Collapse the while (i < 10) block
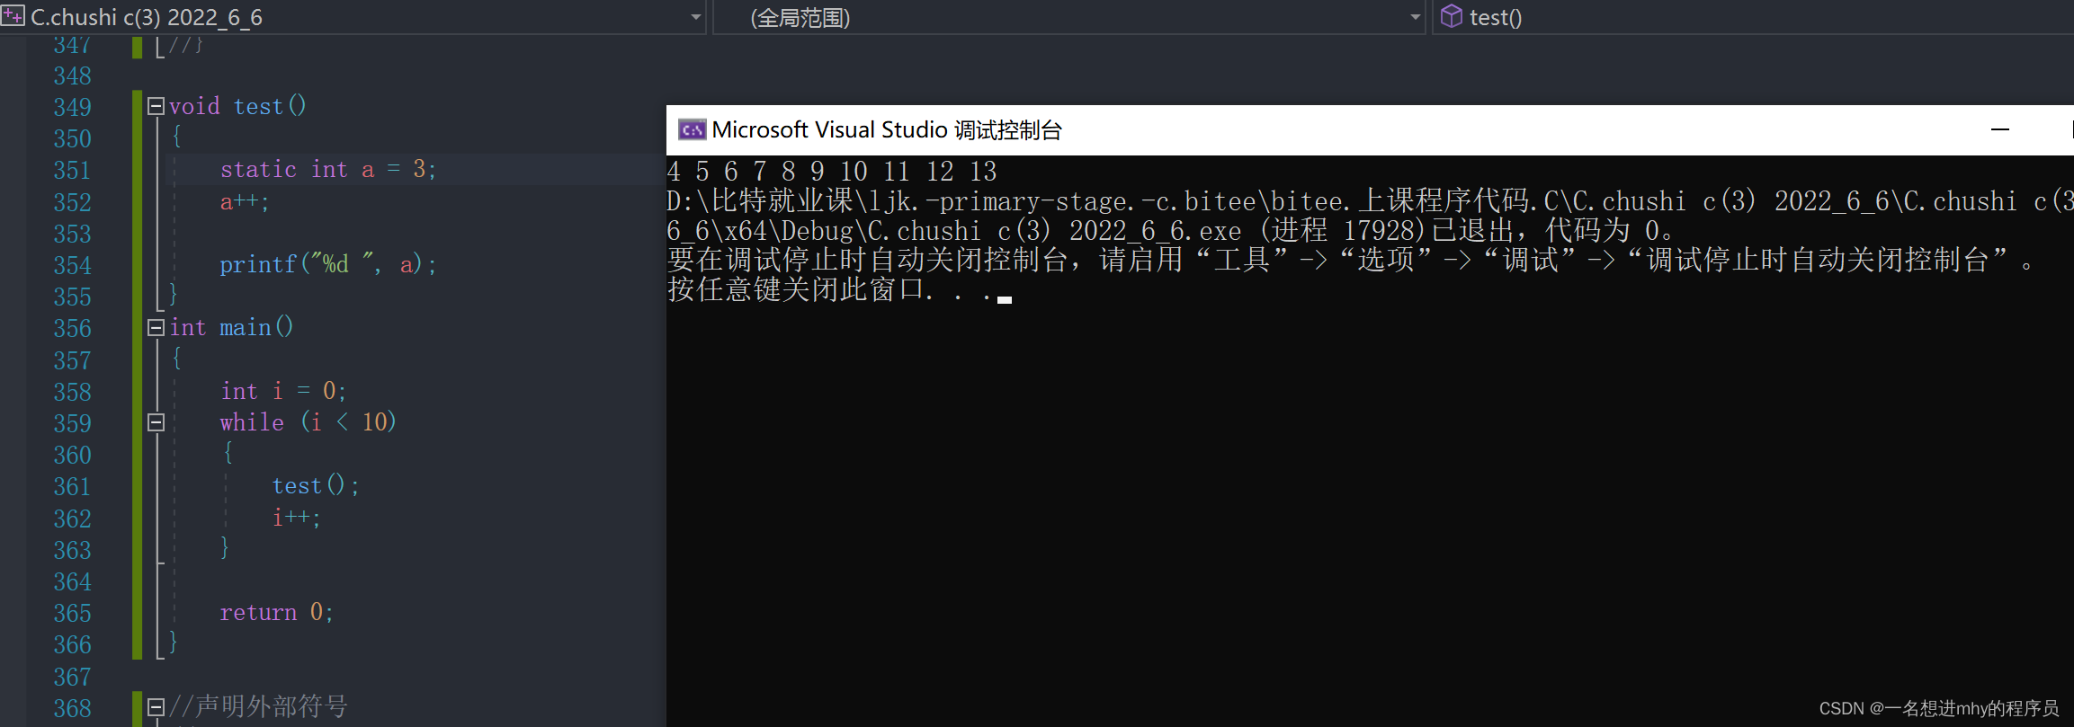Viewport: 2074px width, 727px height. (x=156, y=422)
